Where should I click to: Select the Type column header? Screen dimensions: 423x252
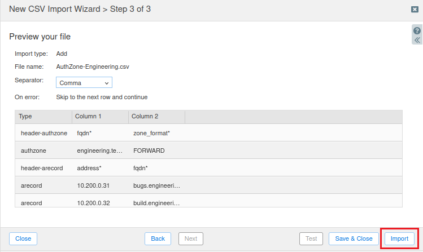(x=43, y=117)
